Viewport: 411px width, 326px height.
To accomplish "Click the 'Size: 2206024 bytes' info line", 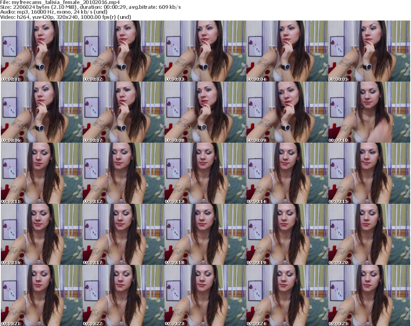I will point(90,7).
